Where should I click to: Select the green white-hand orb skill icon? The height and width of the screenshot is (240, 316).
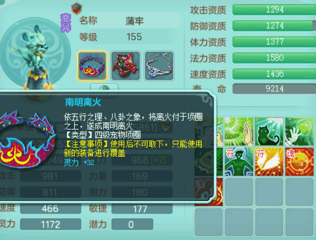point(300,132)
